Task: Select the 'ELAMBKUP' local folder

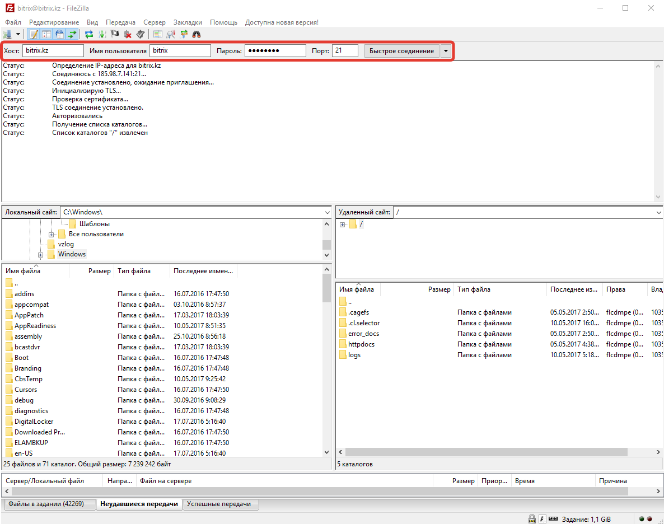Action: click(x=31, y=443)
